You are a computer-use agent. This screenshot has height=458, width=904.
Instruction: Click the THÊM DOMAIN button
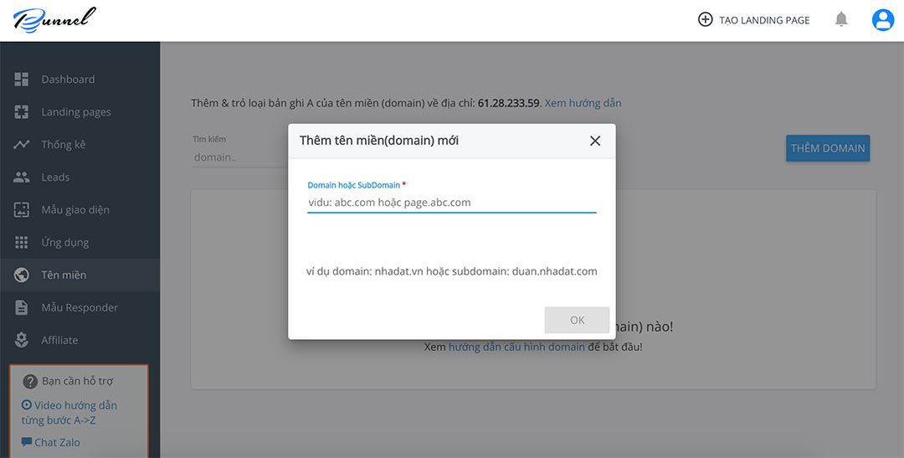(828, 148)
